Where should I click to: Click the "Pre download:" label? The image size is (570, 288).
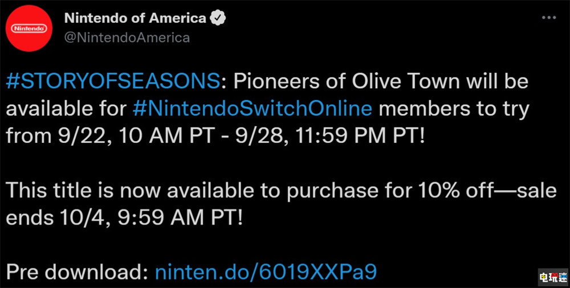click(x=77, y=273)
